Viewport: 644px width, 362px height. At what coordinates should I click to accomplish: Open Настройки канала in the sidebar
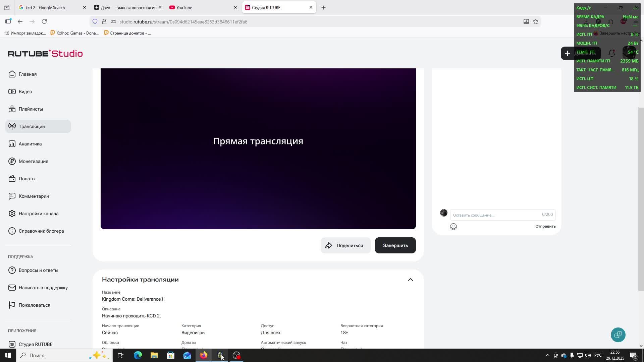tap(38, 214)
